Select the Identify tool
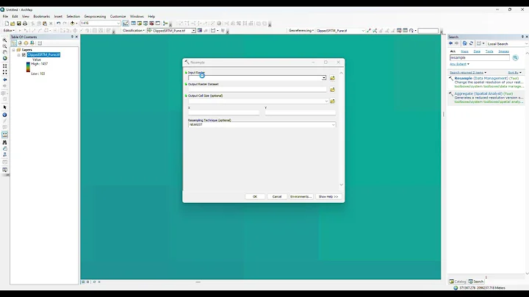 pyautogui.click(x=4, y=115)
